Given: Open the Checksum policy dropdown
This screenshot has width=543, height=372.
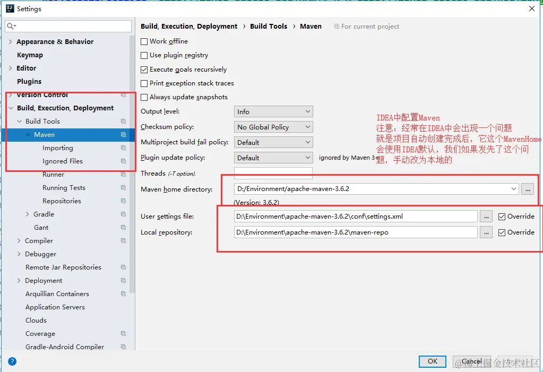Looking at the screenshot, I should pos(273,127).
